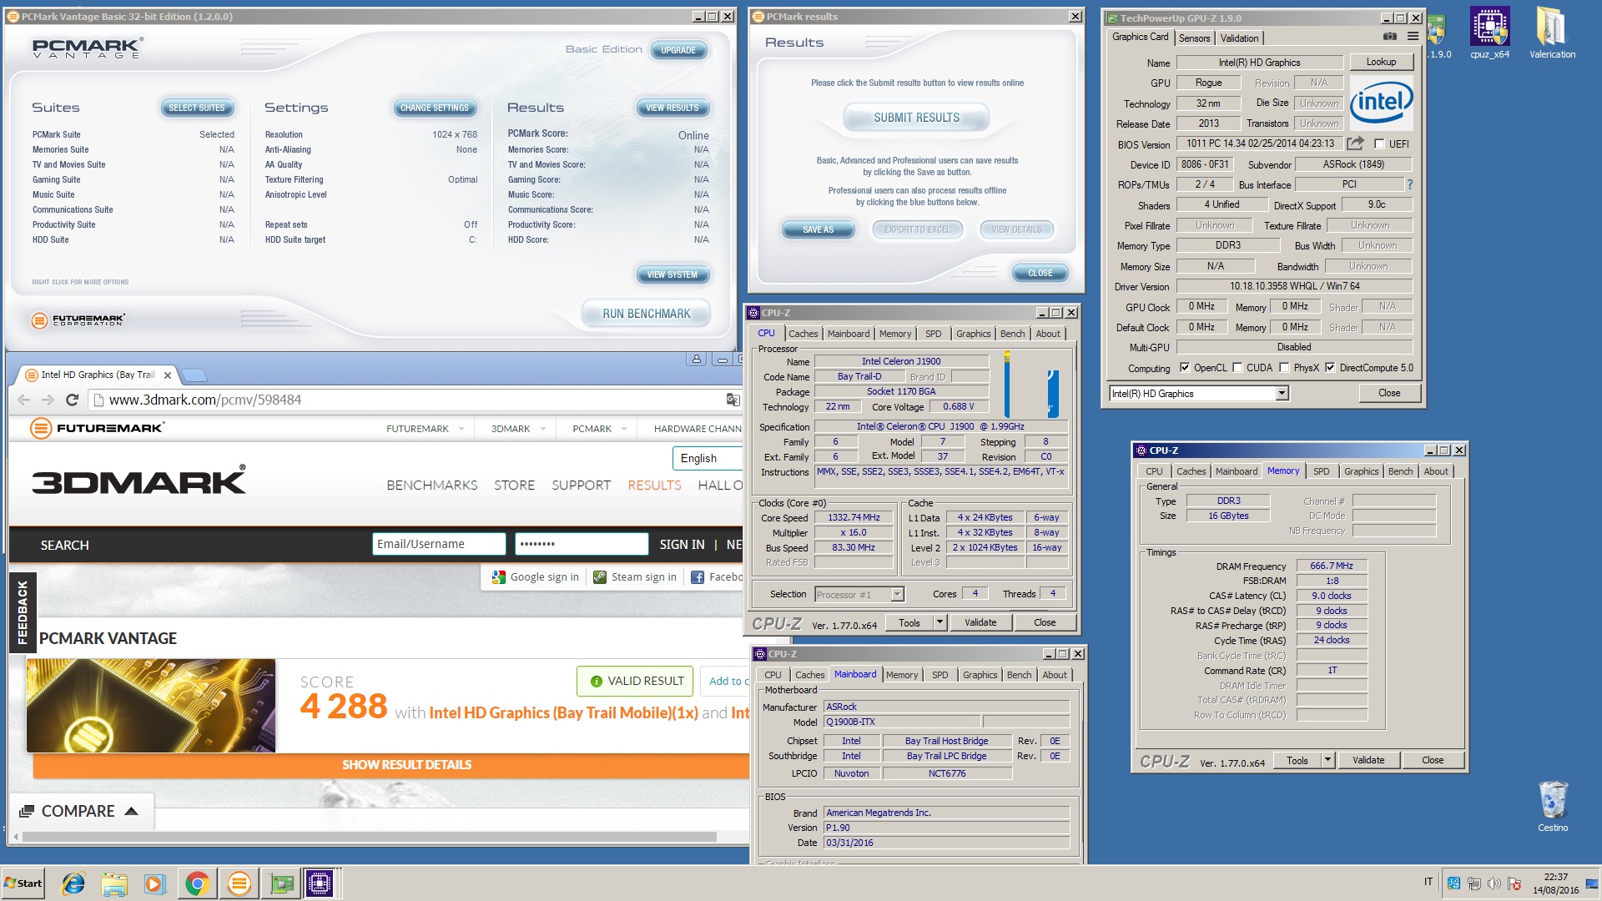This screenshot has width=1602, height=901.
Task: Click the Bus Interface question mark in GPU-Z
Action: [x=1410, y=184]
